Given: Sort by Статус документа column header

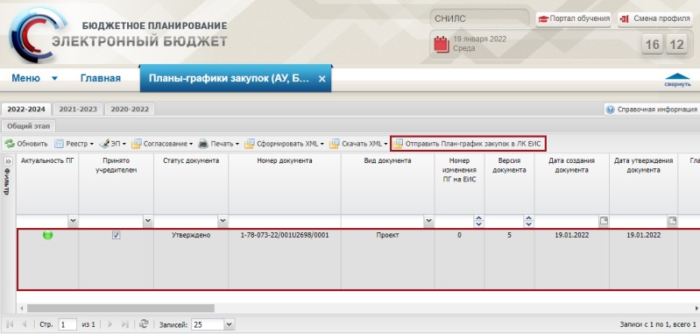Looking at the screenshot, I should [x=191, y=184].
